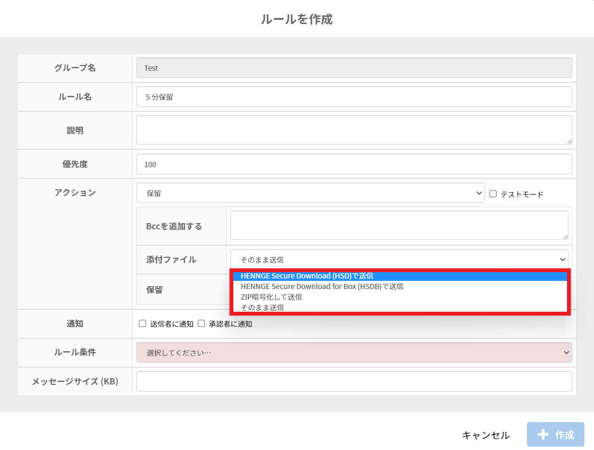Check the 送信者に通知 checkbox
The image size is (594, 450).
click(142, 324)
